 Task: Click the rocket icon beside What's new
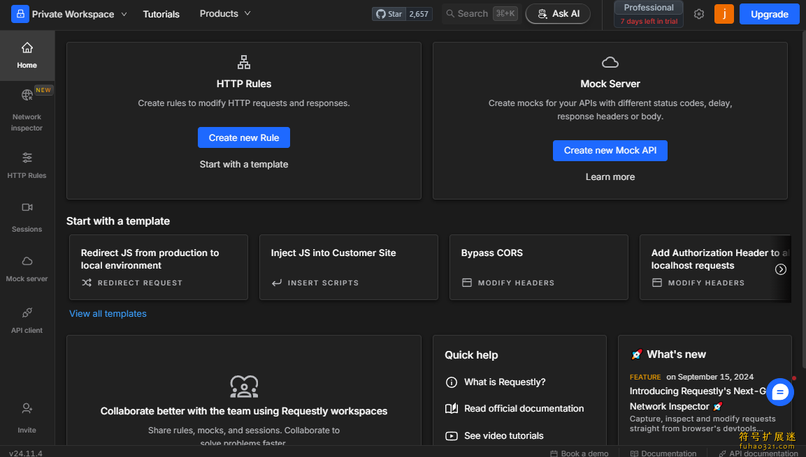click(x=636, y=354)
